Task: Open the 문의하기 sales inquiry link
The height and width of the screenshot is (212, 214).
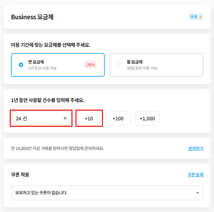Action: [x=196, y=148]
